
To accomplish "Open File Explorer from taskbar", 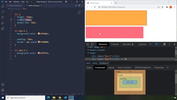I will pos(54,97).
